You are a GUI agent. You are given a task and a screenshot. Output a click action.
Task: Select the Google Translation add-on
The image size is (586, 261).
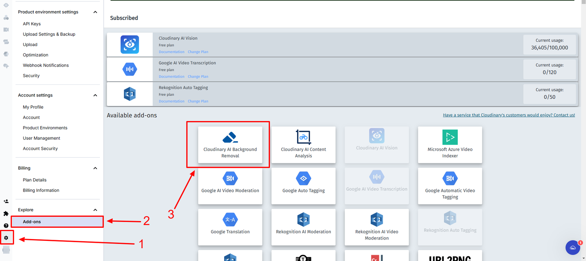pos(230,227)
